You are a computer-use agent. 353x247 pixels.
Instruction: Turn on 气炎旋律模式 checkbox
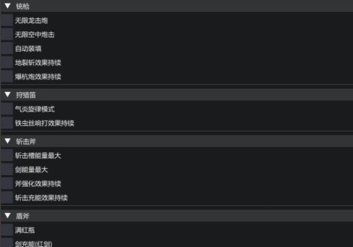pos(6,109)
